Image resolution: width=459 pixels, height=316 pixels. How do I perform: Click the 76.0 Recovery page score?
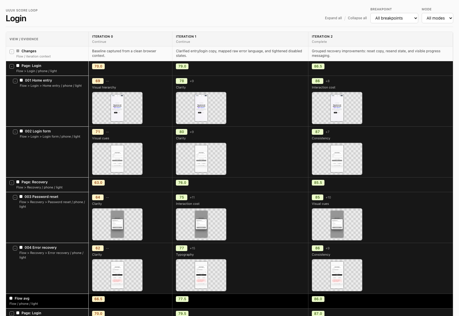[182, 183]
